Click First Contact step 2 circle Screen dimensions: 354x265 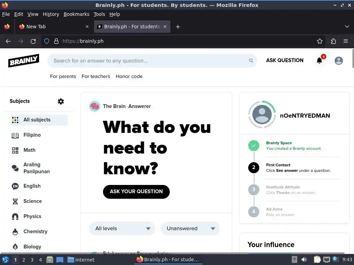(253, 168)
